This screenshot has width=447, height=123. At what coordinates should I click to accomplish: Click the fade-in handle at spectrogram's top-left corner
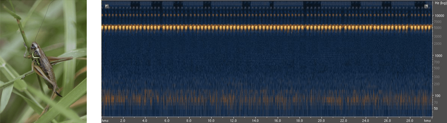(107, 6)
